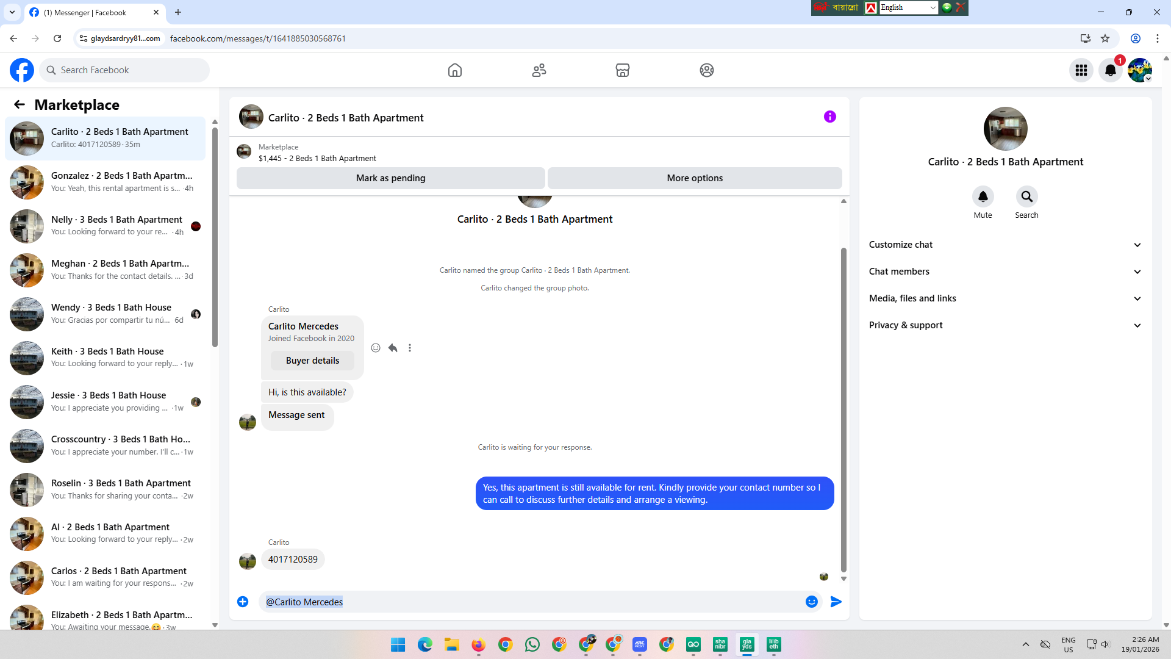Screen dimensions: 1171x659
Task: Expand Customize chat section
Action: [1005, 245]
